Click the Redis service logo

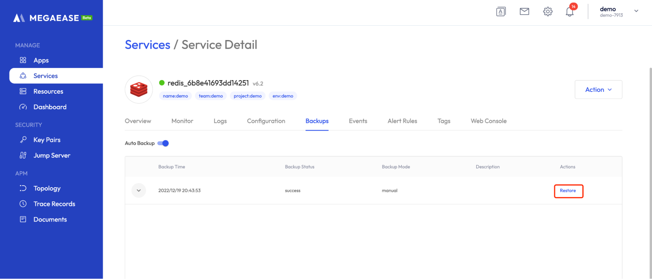point(139,90)
